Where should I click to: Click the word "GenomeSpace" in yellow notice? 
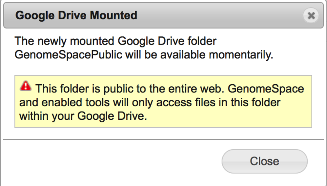pyautogui.click(x=266, y=89)
